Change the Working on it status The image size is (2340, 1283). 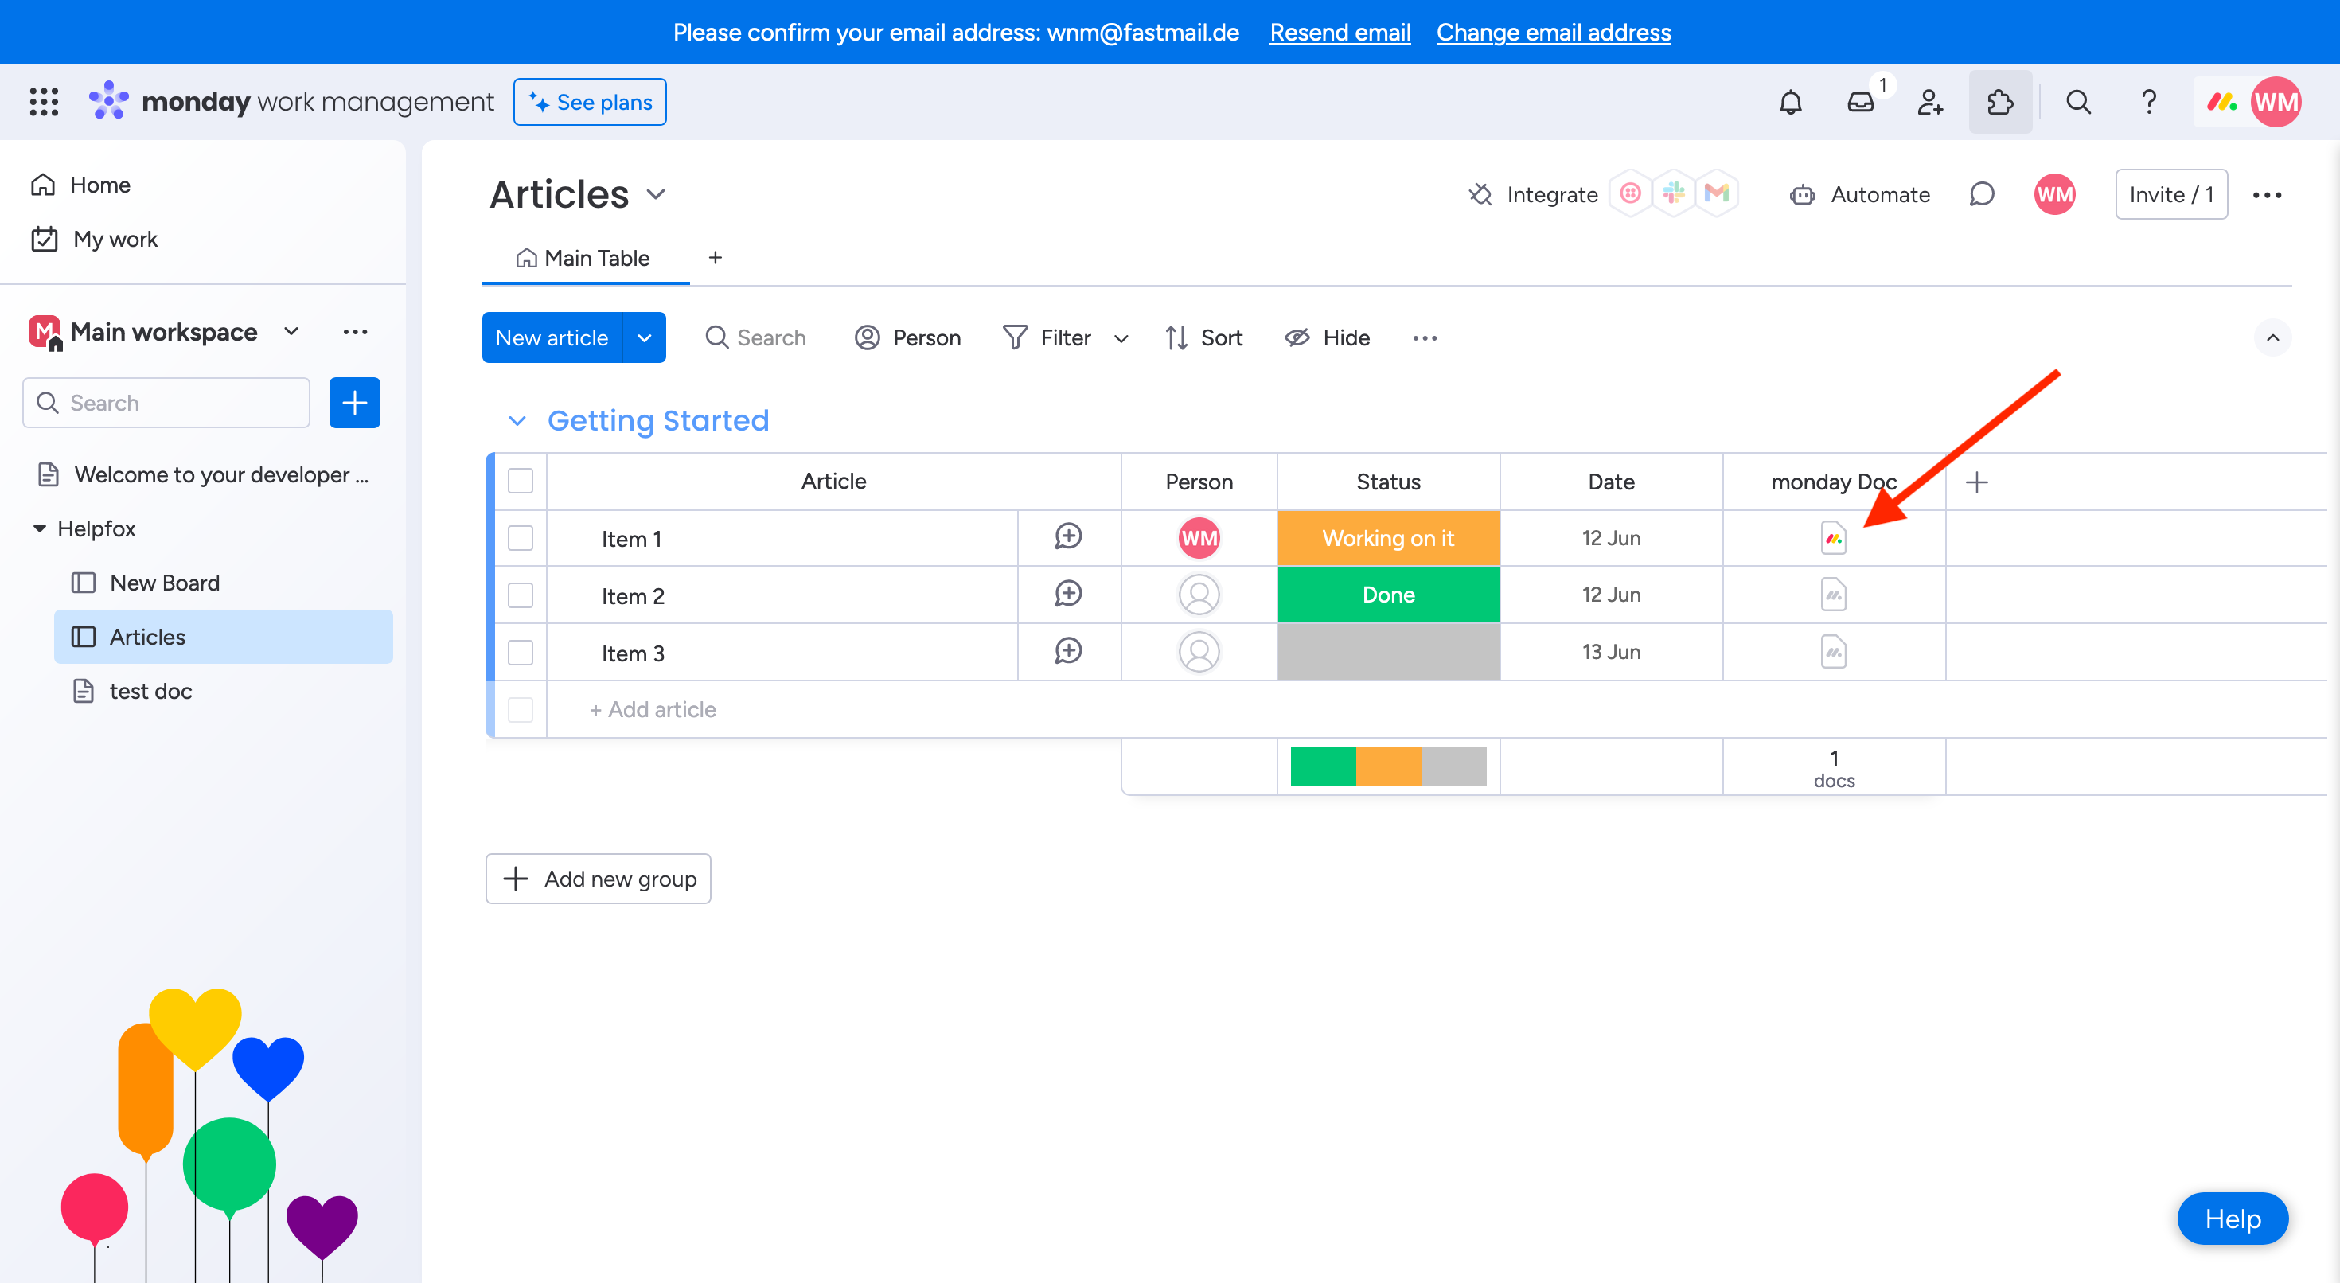[1388, 538]
